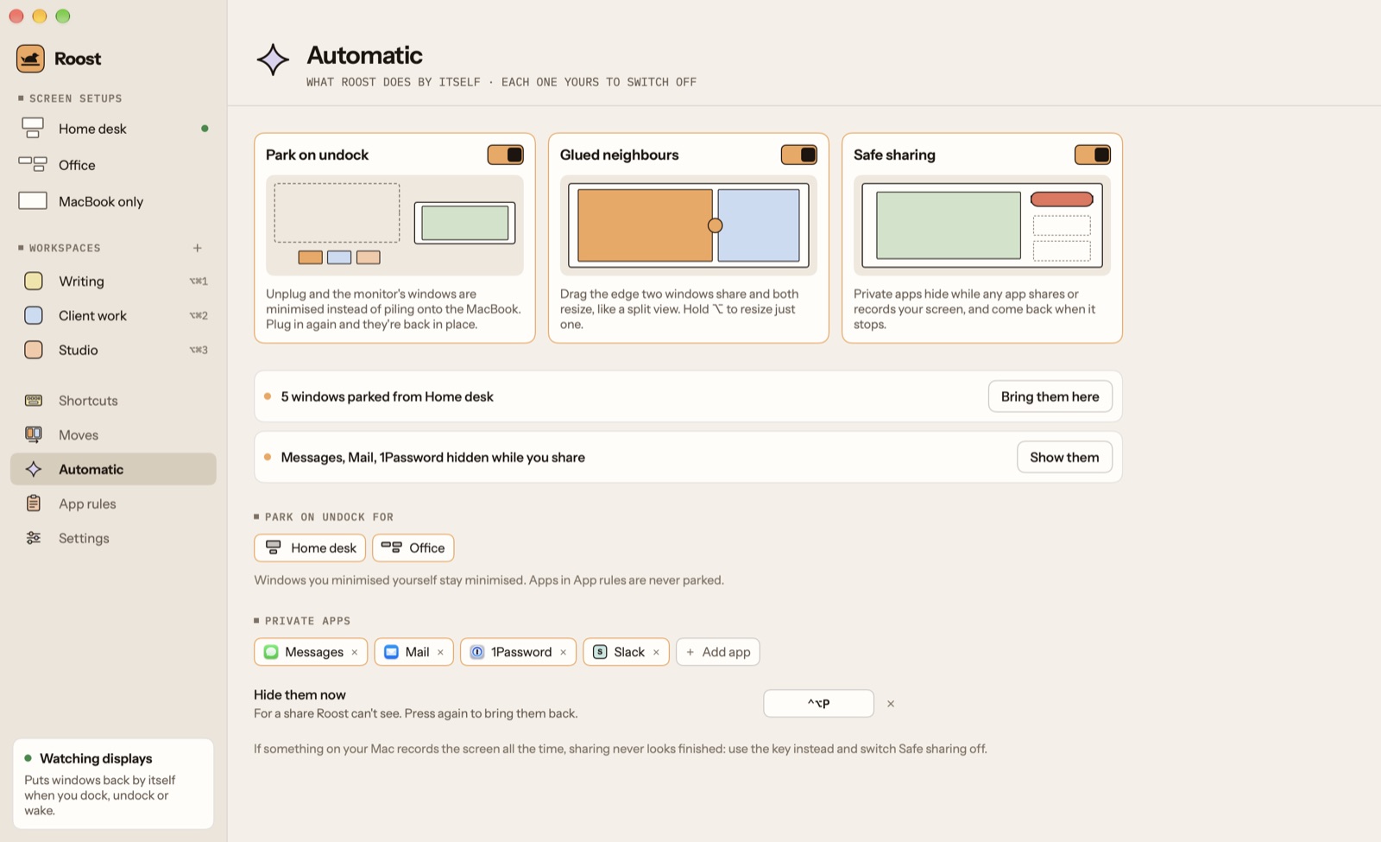Click Messages, Mail, 1Password hidden text

pyautogui.click(x=433, y=457)
